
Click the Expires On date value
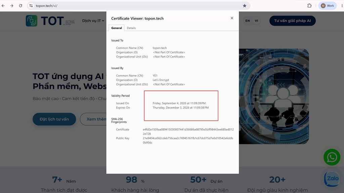(180, 108)
